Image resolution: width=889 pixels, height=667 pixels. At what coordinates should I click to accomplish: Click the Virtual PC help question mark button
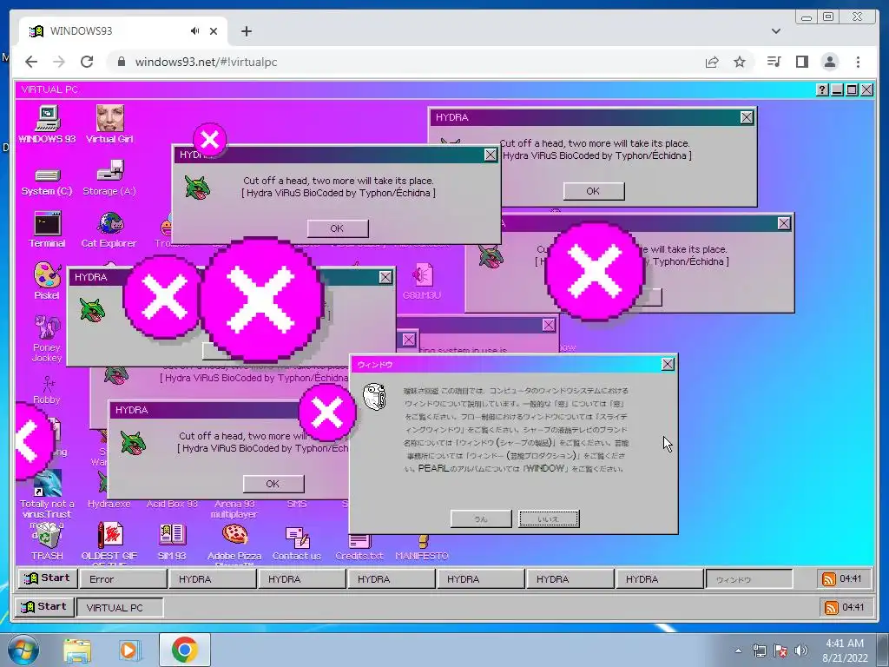822,89
